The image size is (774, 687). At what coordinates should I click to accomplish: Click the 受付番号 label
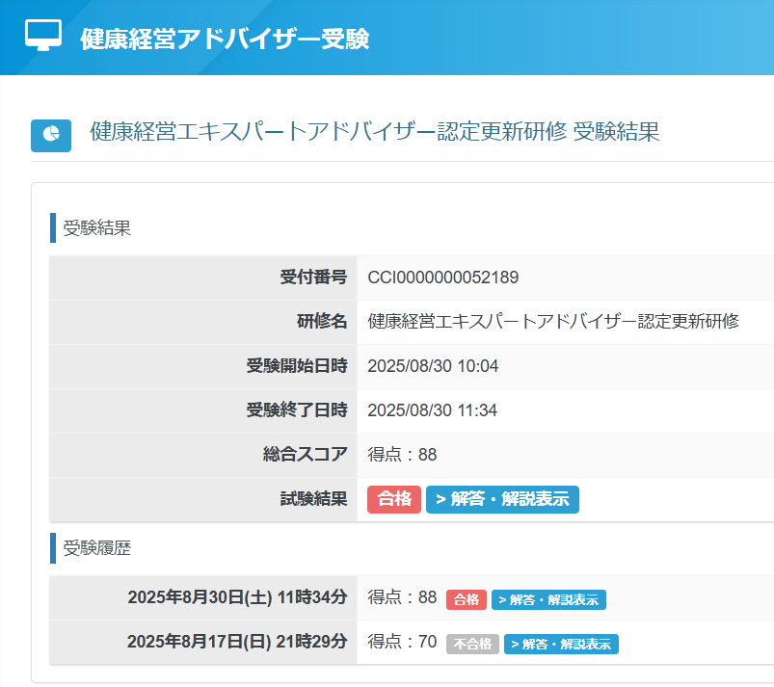[x=313, y=277]
